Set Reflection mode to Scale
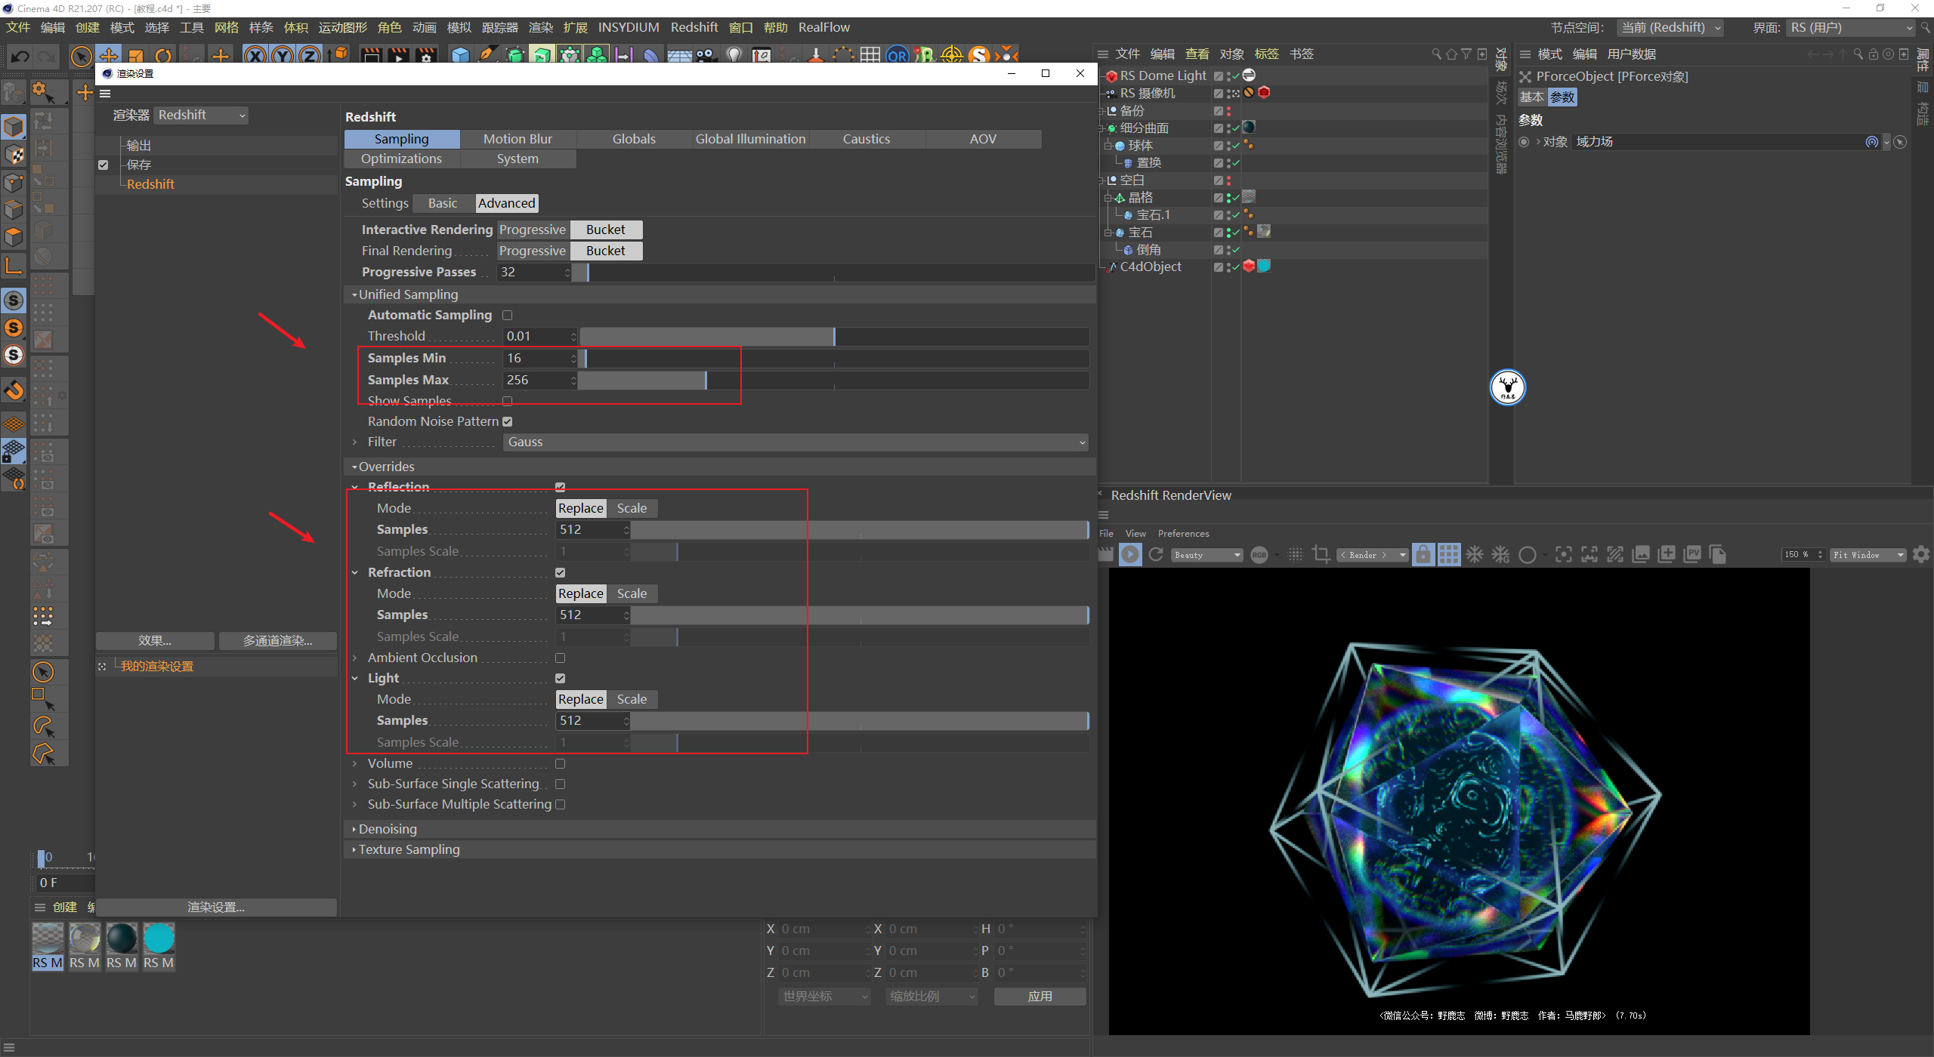The height and width of the screenshot is (1057, 1934). [x=632, y=509]
